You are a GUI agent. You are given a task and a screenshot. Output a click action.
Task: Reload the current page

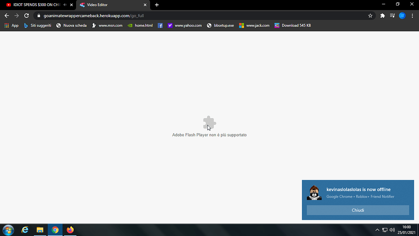click(26, 15)
